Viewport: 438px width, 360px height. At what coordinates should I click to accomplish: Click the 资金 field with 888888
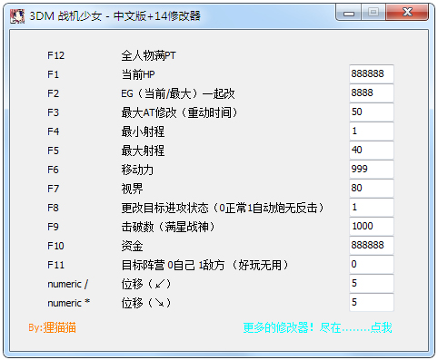372,245
